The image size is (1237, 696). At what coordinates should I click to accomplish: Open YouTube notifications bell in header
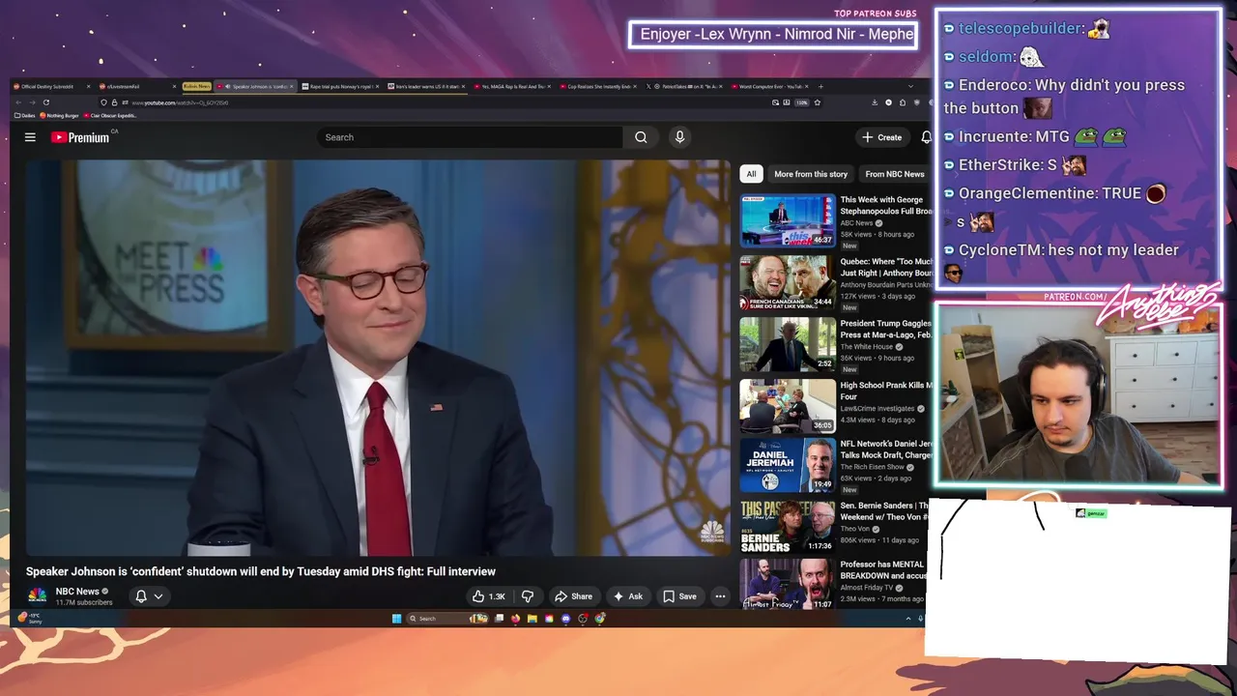[x=925, y=137]
